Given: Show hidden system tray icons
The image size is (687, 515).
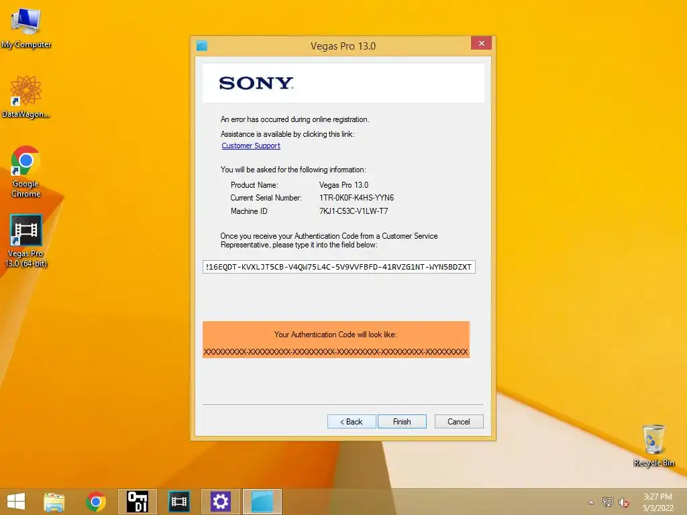Looking at the screenshot, I should coord(592,502).
